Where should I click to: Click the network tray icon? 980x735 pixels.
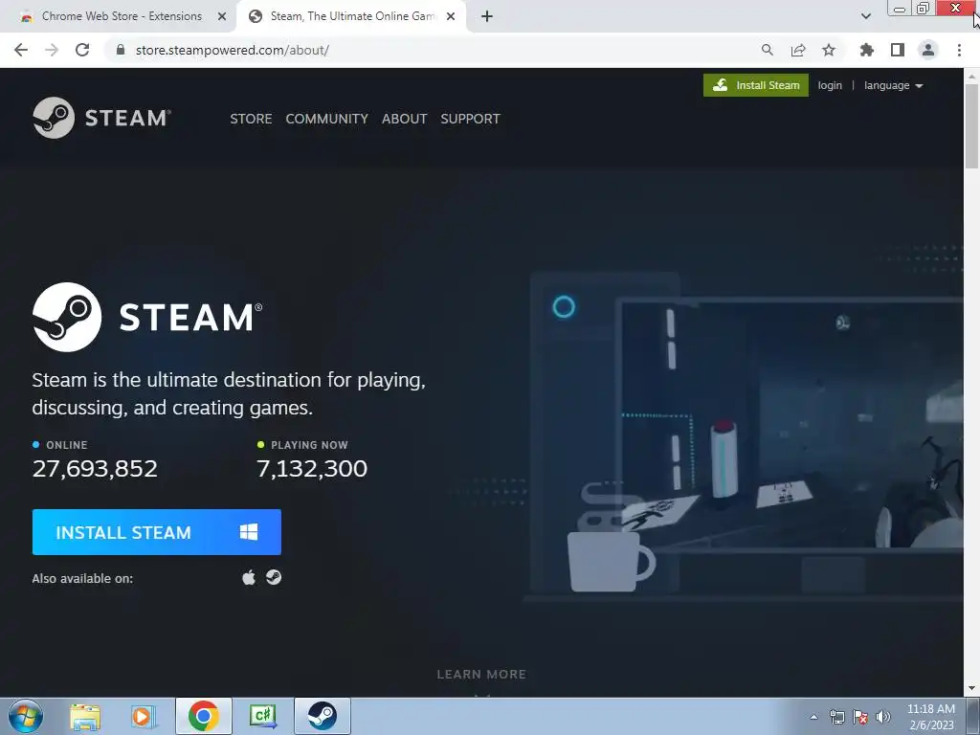pyautogui.click(x=836, y=717)
